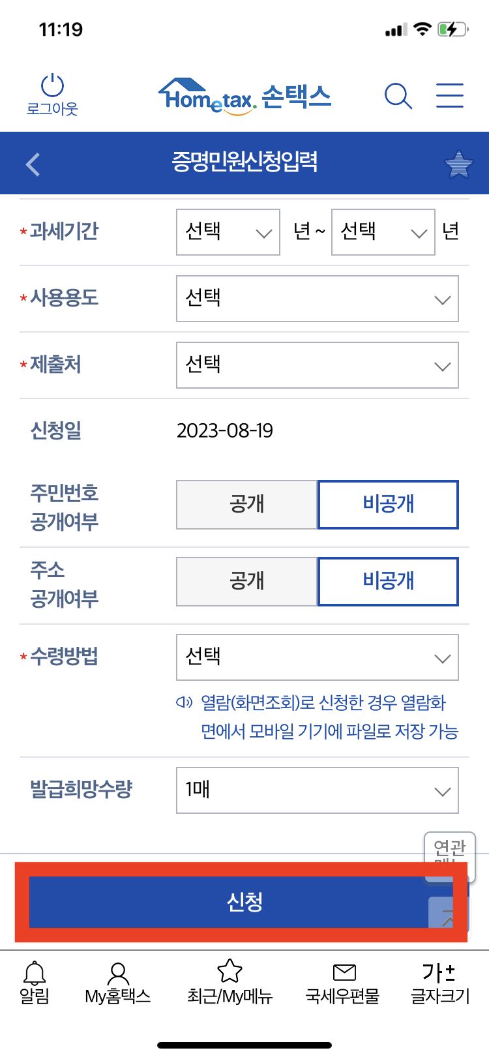
Task: Open the 수령방법 dropdown
Action: coord(317,657)
